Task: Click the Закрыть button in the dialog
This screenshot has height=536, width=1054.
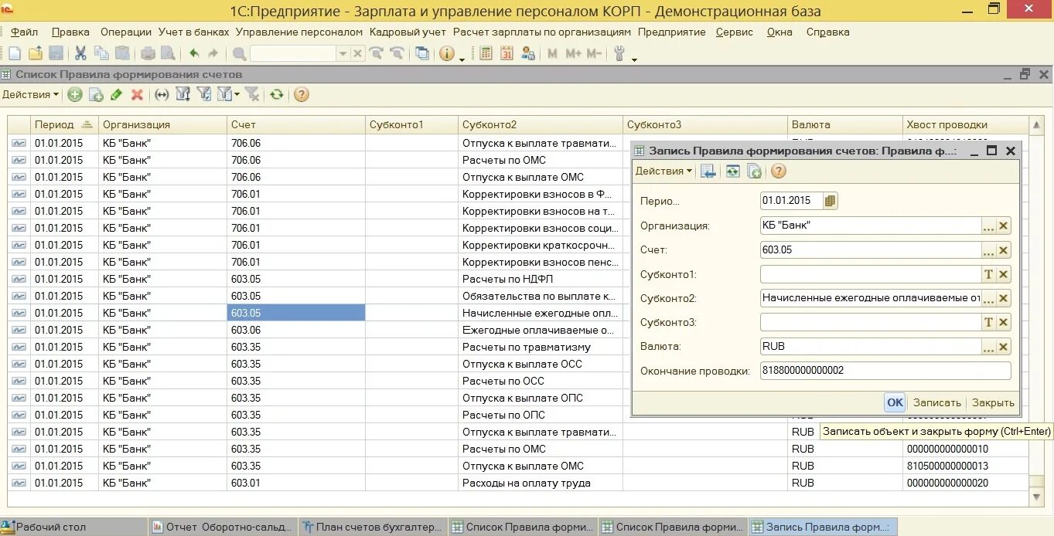Action: tap(993, 402)
